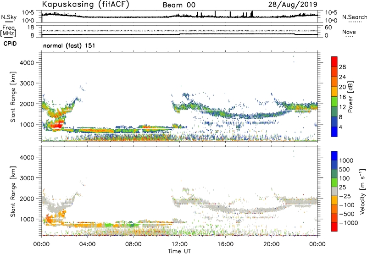Click the 'Velocity [m s-1]' colorbar label
Image resolution: width=367 pixels, height=254 pixels.
362,191
